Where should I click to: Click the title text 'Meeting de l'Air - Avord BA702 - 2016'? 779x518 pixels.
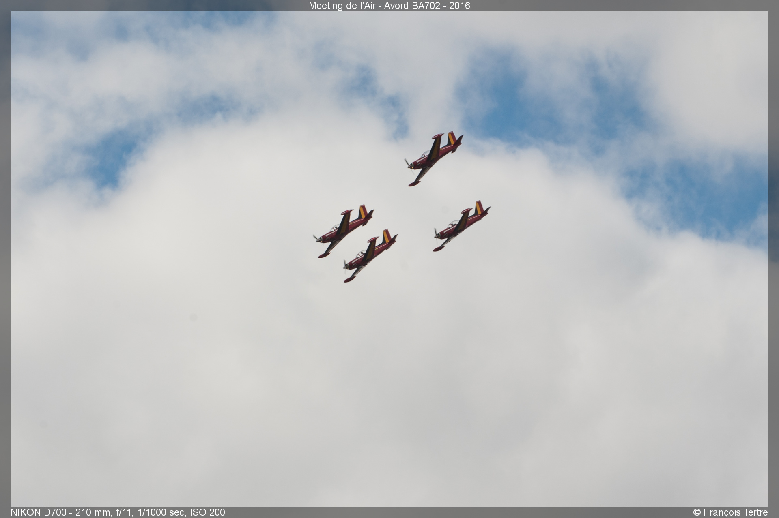pyautogui.click(x=389, y=6)
